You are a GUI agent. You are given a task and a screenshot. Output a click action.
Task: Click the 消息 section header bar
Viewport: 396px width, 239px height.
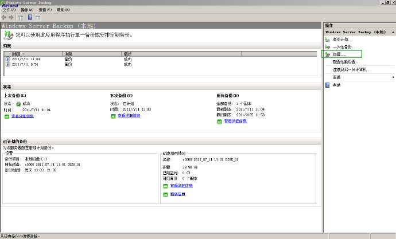[161, 46]
